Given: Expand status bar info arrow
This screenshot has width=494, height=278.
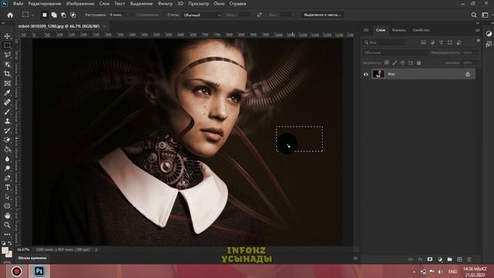Looking at the screenshot, I should (x=96, y=249).
